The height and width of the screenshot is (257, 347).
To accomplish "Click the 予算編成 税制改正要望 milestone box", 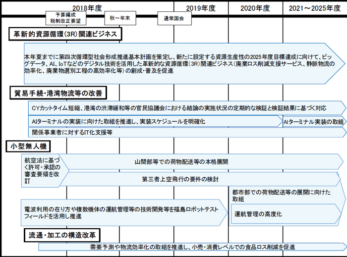I will pyautogui.click(x=66, y=18).
